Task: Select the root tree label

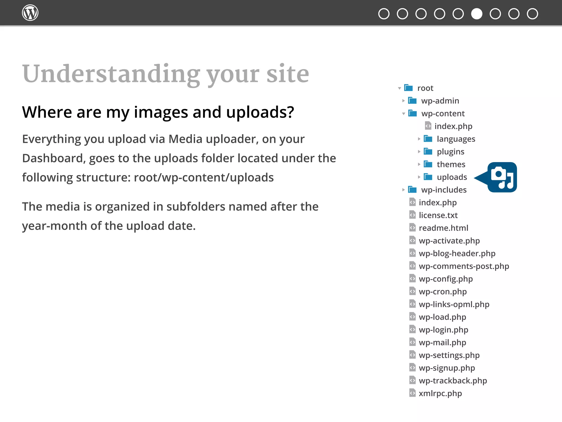Action: coord(425,88)
